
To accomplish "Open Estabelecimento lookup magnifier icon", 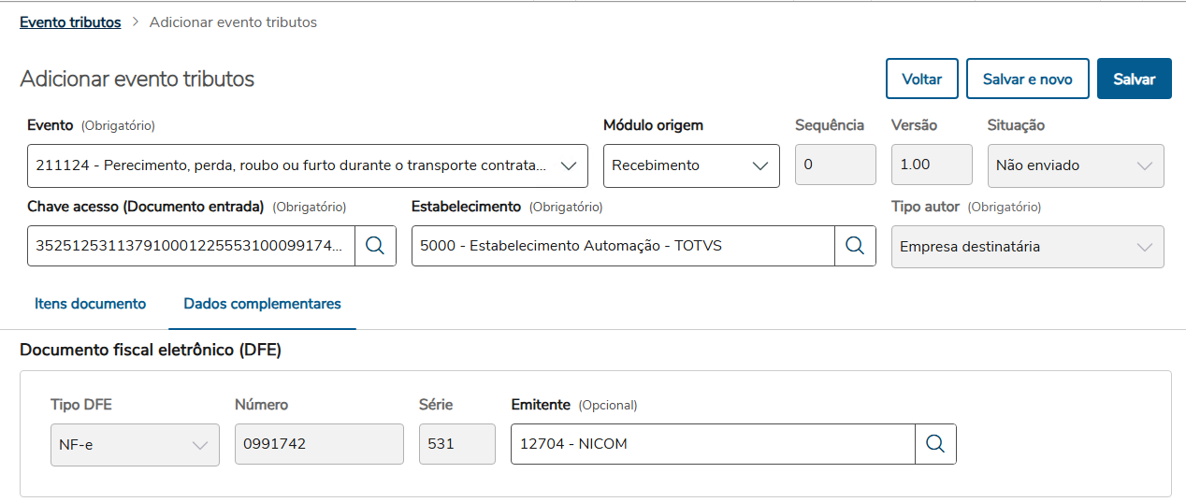I will [x=855, y=246].
